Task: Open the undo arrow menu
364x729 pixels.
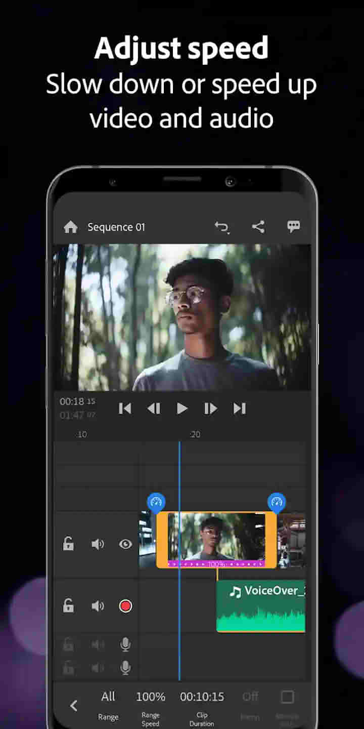Action: (222, 227)
